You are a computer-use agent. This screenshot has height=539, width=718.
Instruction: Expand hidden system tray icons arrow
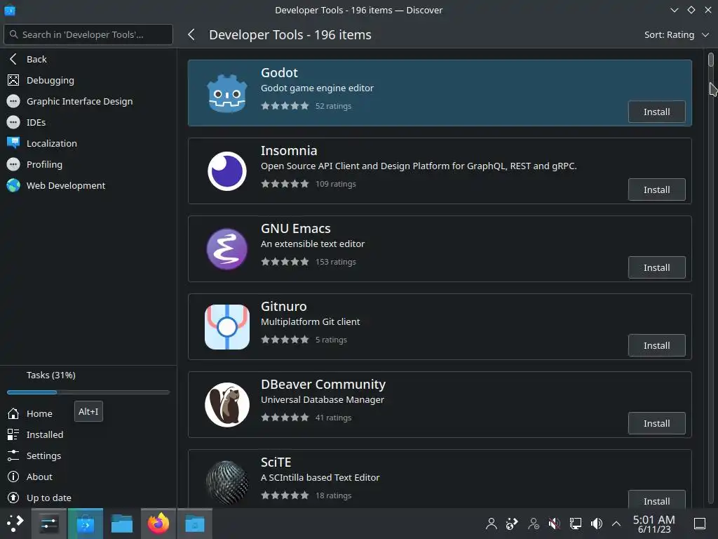[616, 524]
